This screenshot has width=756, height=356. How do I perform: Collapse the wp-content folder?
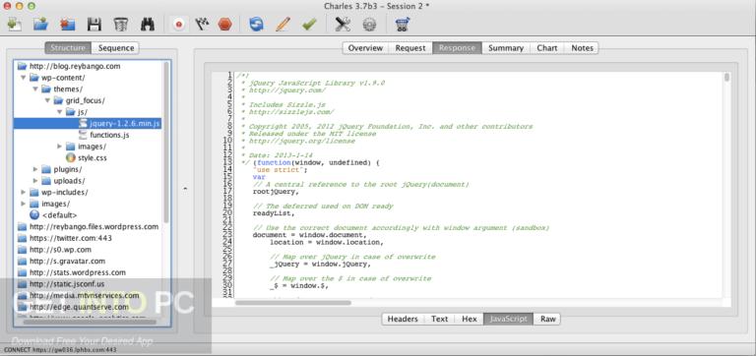click(x=24, y=78)
